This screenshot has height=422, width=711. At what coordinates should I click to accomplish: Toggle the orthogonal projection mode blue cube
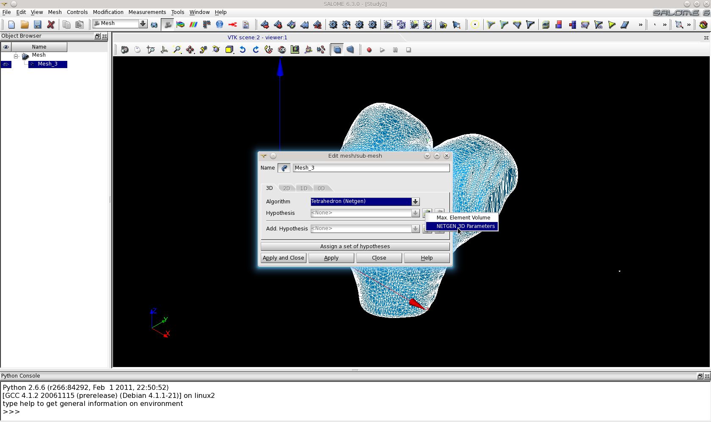tap(337, 50)
